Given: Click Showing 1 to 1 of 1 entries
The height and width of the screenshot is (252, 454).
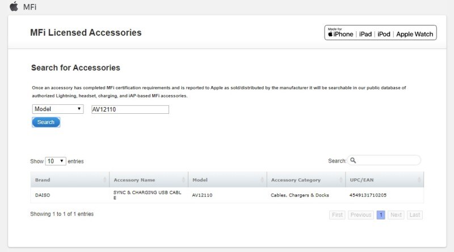Looking at the screenshot, I should (x=62, y=214).
